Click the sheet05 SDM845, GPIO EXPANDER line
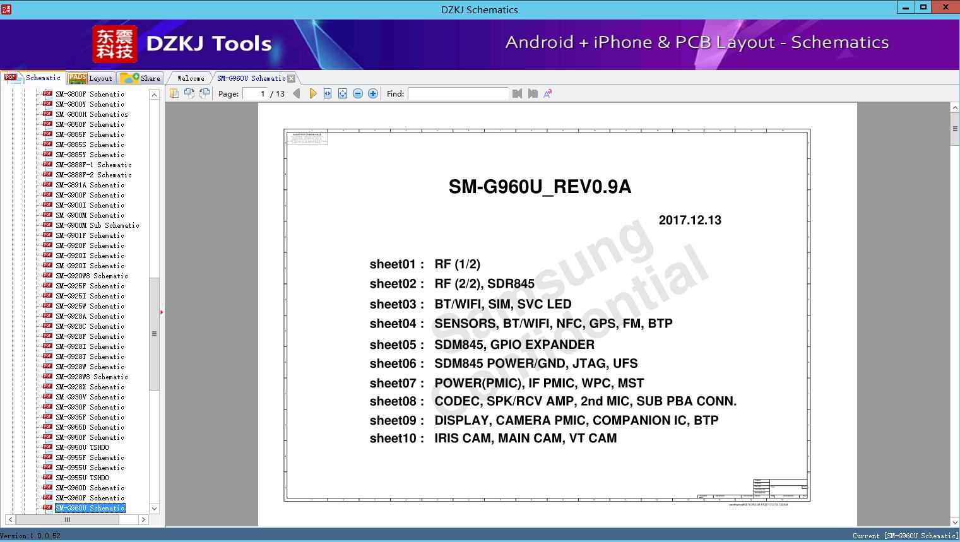Screen dimensions: 960x542 tap(482, 345)
